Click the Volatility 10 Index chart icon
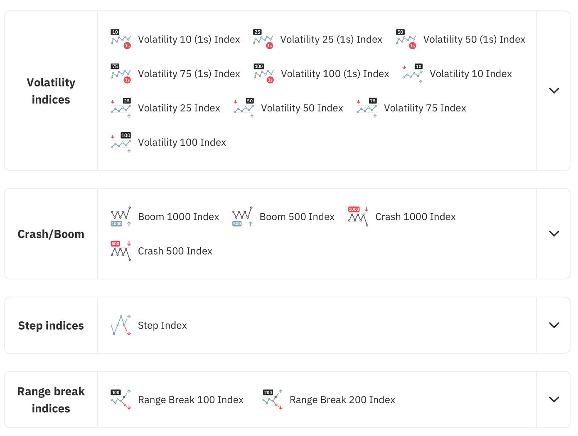The height and width of the screenshot is (436, 578). pos(413,74)
